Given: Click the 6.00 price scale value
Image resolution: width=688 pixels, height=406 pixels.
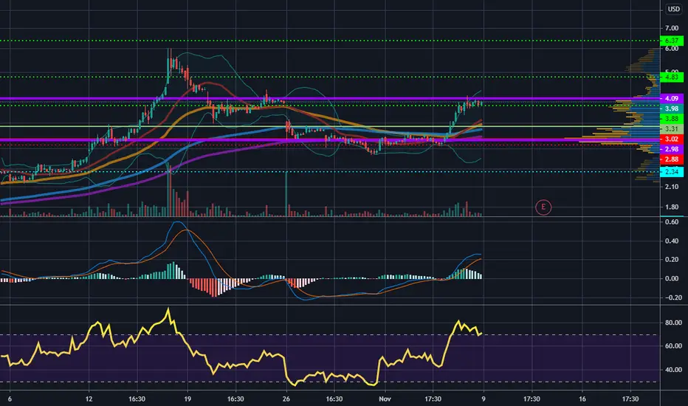Looking at the screenshot, I should coord(672,49).
